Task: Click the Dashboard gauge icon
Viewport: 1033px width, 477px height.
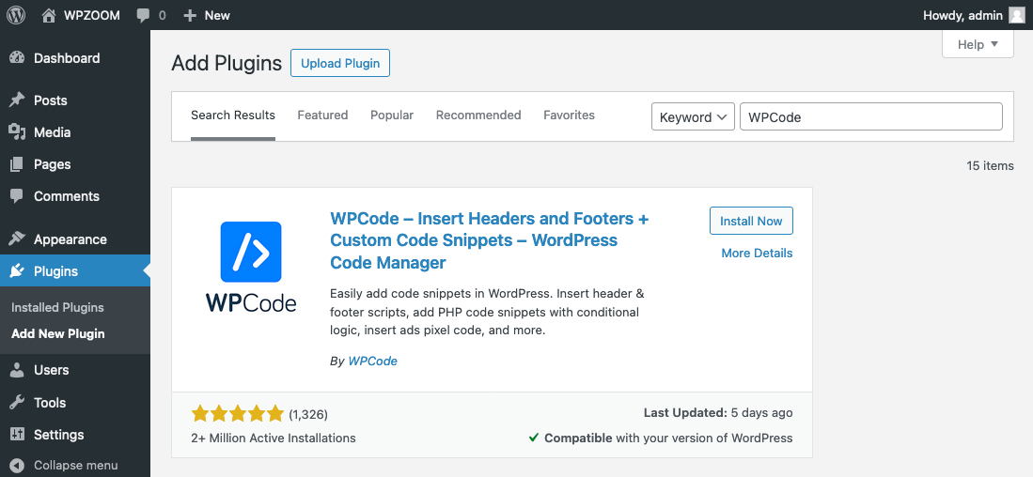Action: pyautogui.click(x=17, y=58)
